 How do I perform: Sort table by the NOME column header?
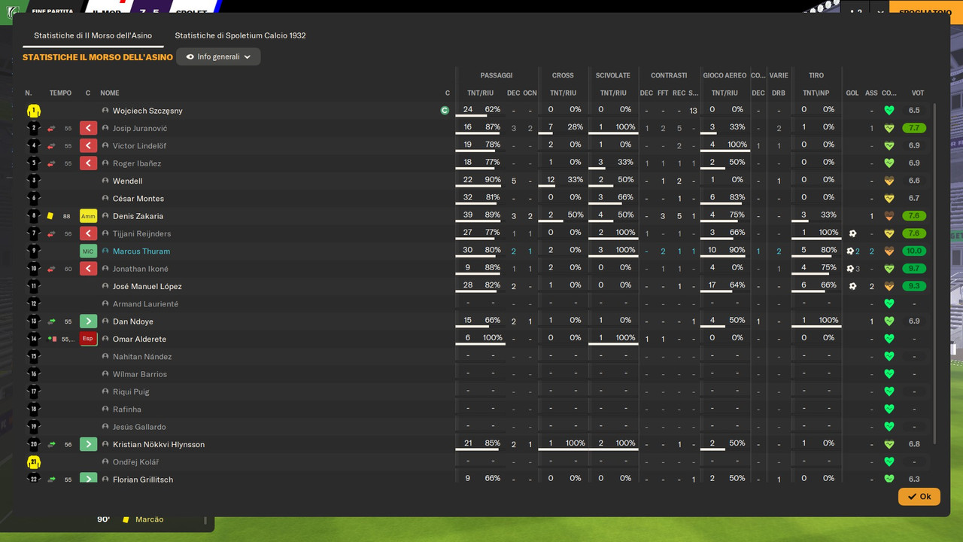click(x=110, y=93)
